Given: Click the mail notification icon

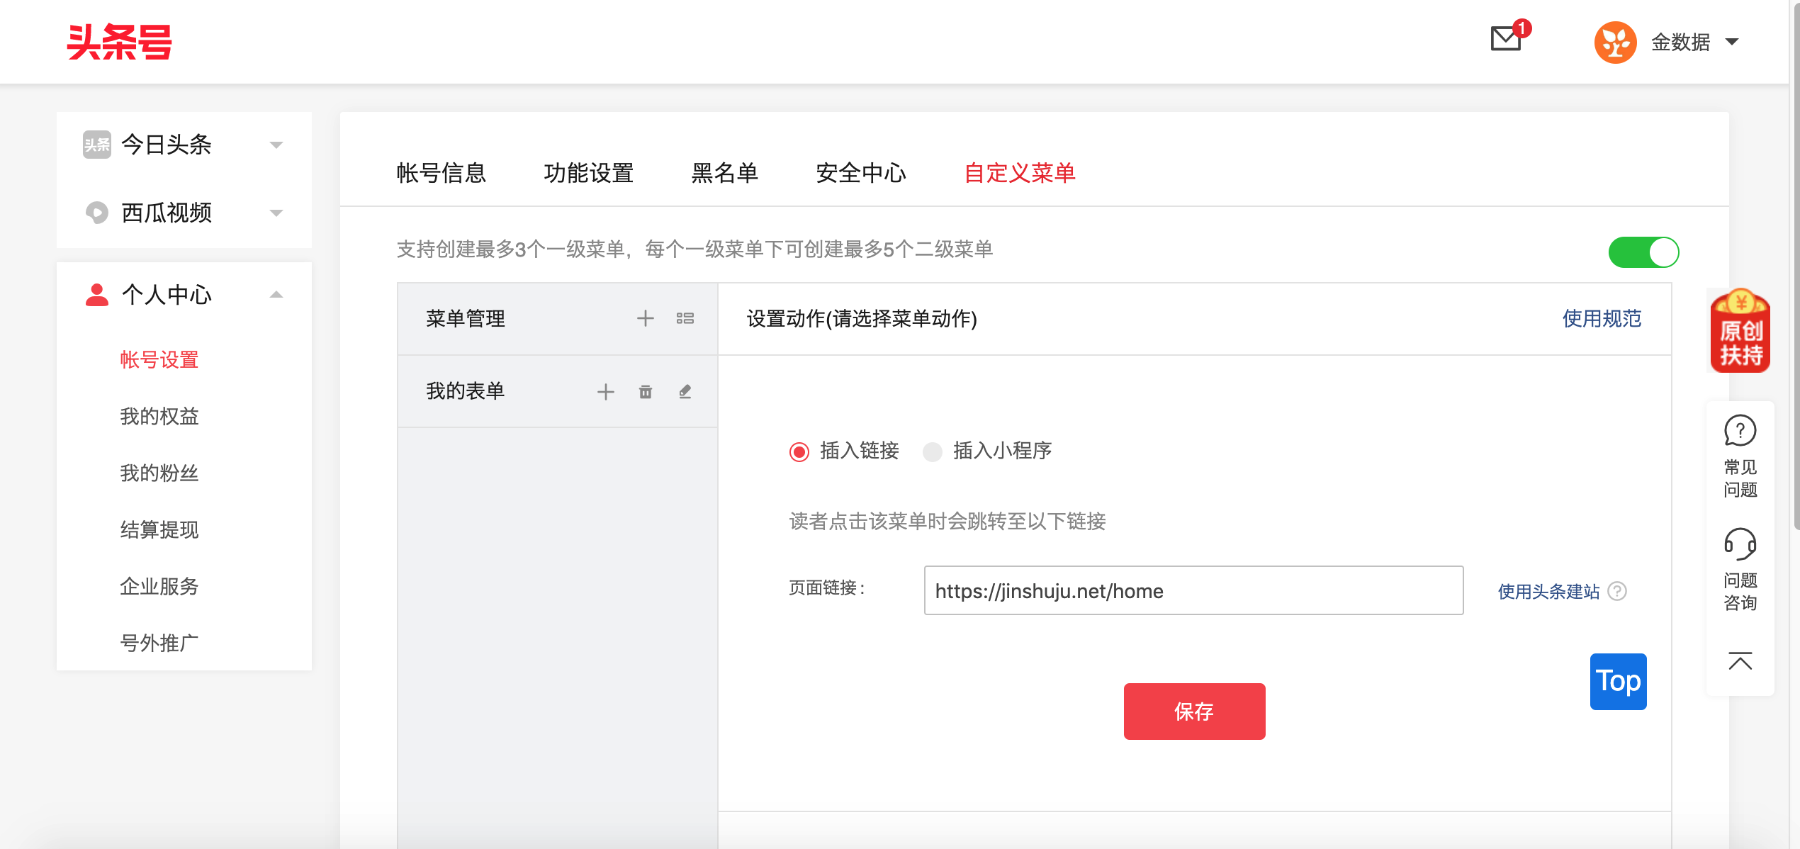Looking at the screenshot, I should (1502, 41).
